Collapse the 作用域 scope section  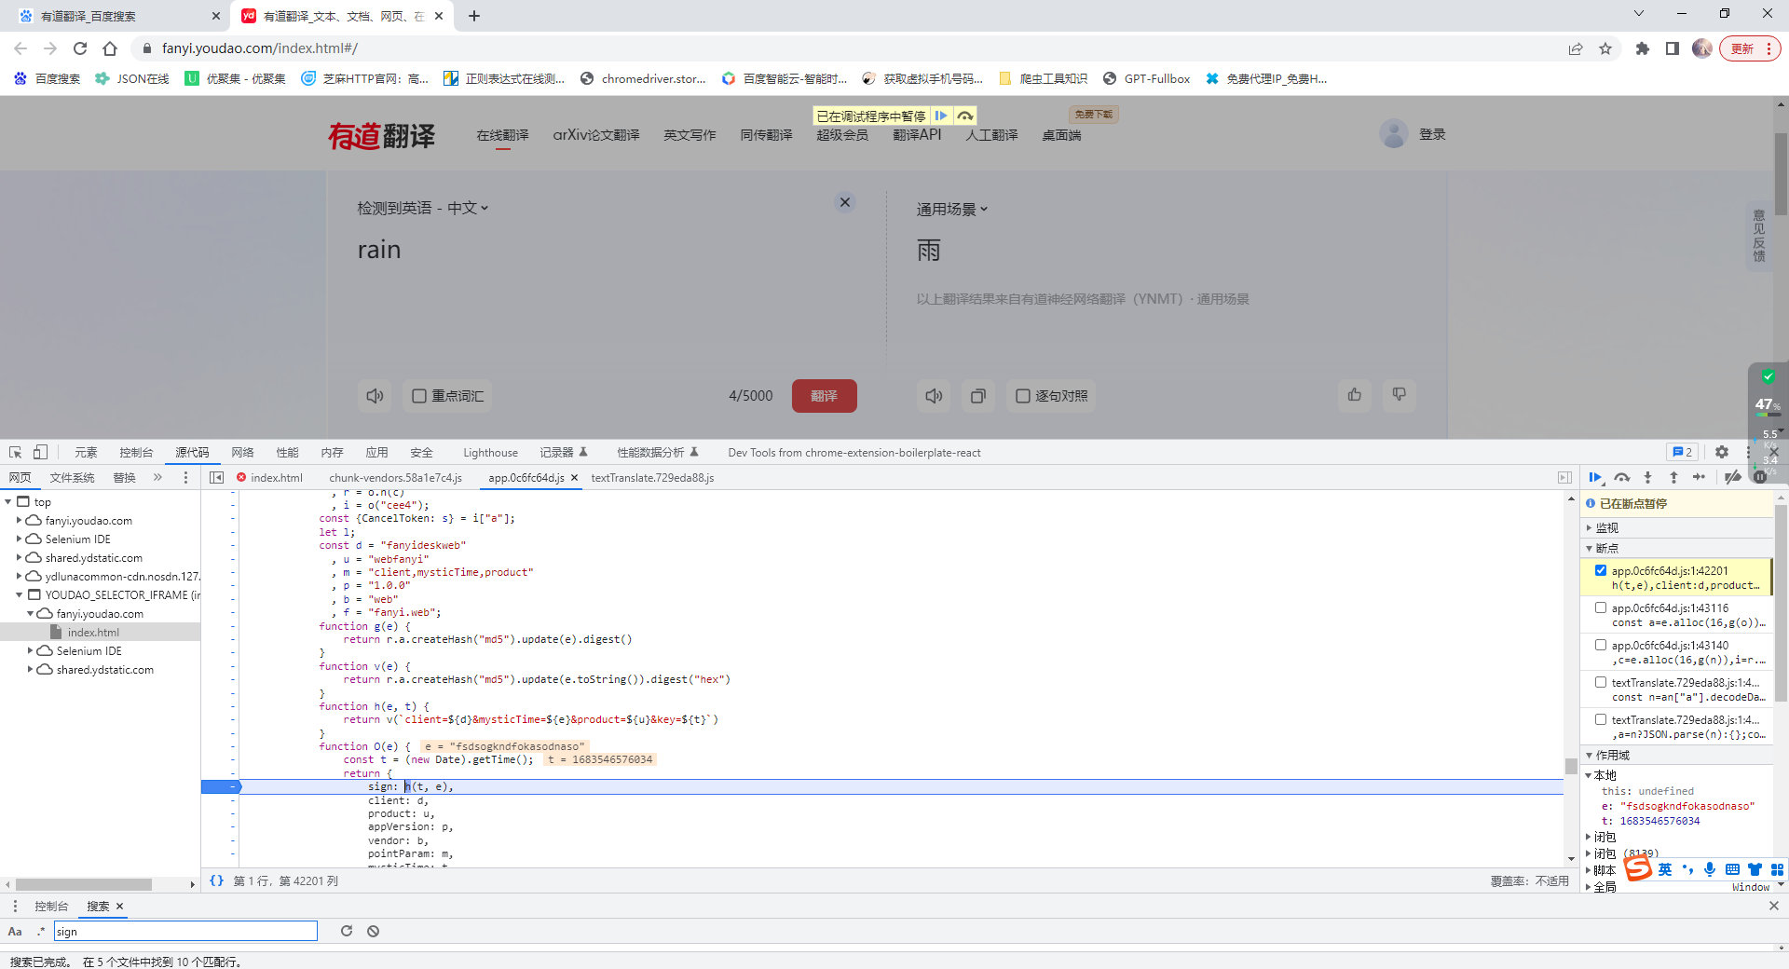[1590, 755]
